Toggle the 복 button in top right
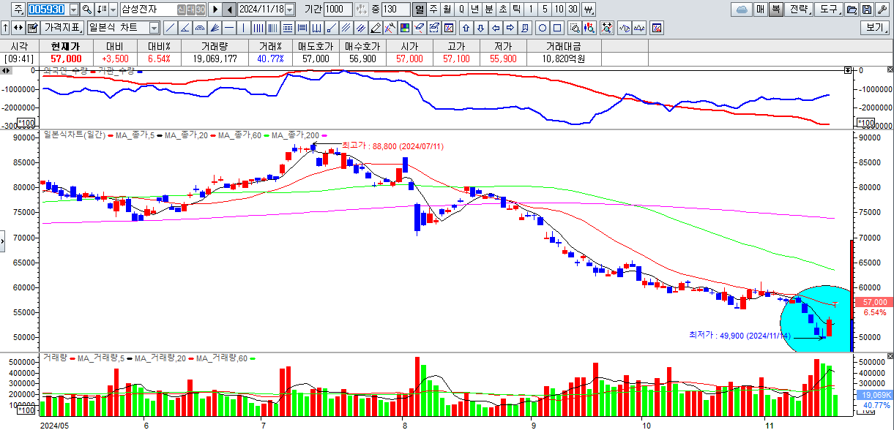Screen dimensions: 894x430 (775, 10)
